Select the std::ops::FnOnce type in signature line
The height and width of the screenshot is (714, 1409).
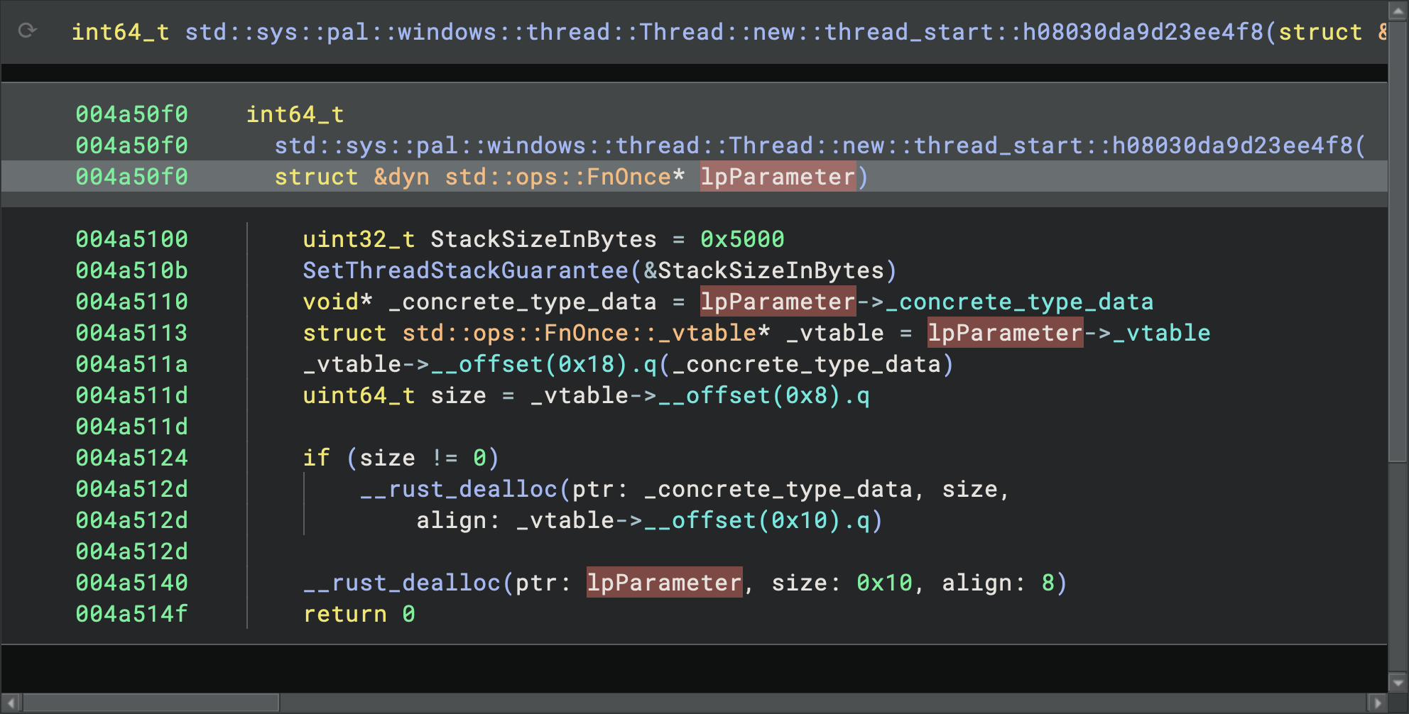(x=557, y=177)
